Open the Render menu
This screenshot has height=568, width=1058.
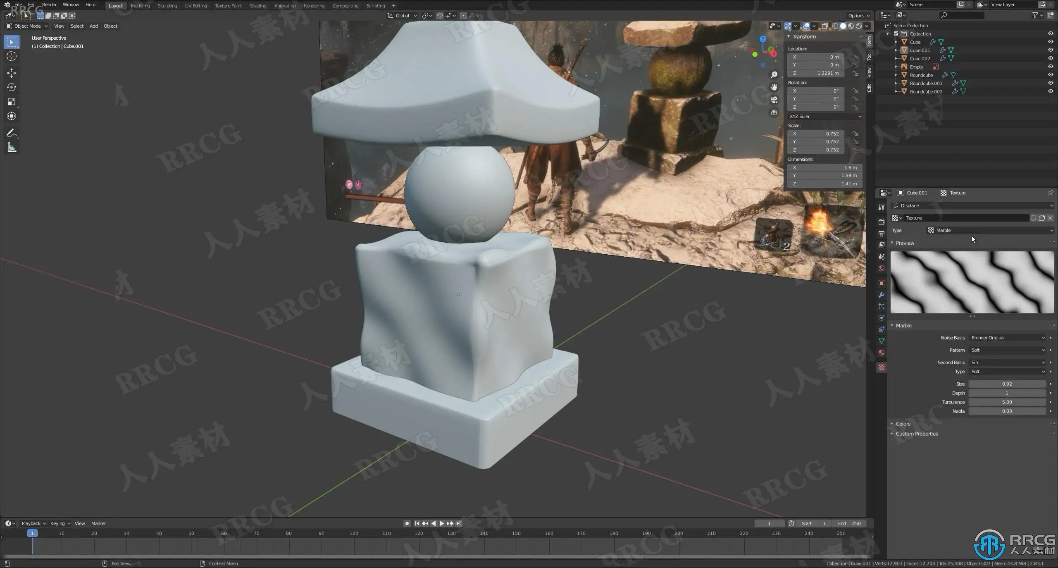tap(49, 5)
